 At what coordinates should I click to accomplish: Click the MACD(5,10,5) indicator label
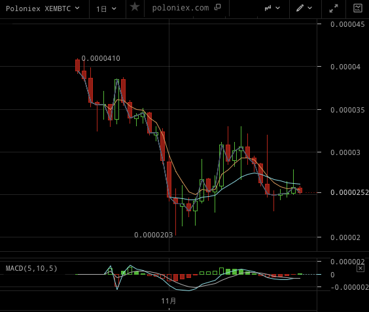pyautogui.click(x=31, y=268)
